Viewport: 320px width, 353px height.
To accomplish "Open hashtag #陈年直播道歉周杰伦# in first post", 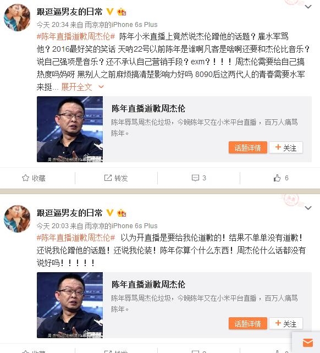I will tap(76, 36).
